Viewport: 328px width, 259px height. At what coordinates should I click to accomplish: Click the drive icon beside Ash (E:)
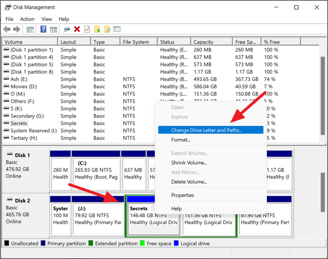(x=7, y=79)
